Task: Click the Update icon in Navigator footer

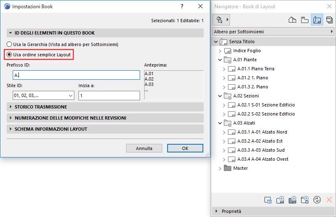Action: click(317, 200)
